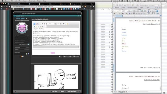Click the seriously comic image
The image size is (167, 94).
click(56, 77)
